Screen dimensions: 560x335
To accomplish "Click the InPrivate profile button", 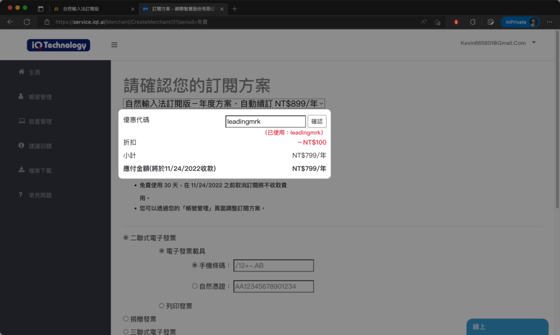I will pyautogui.click(x=520, y=22).
